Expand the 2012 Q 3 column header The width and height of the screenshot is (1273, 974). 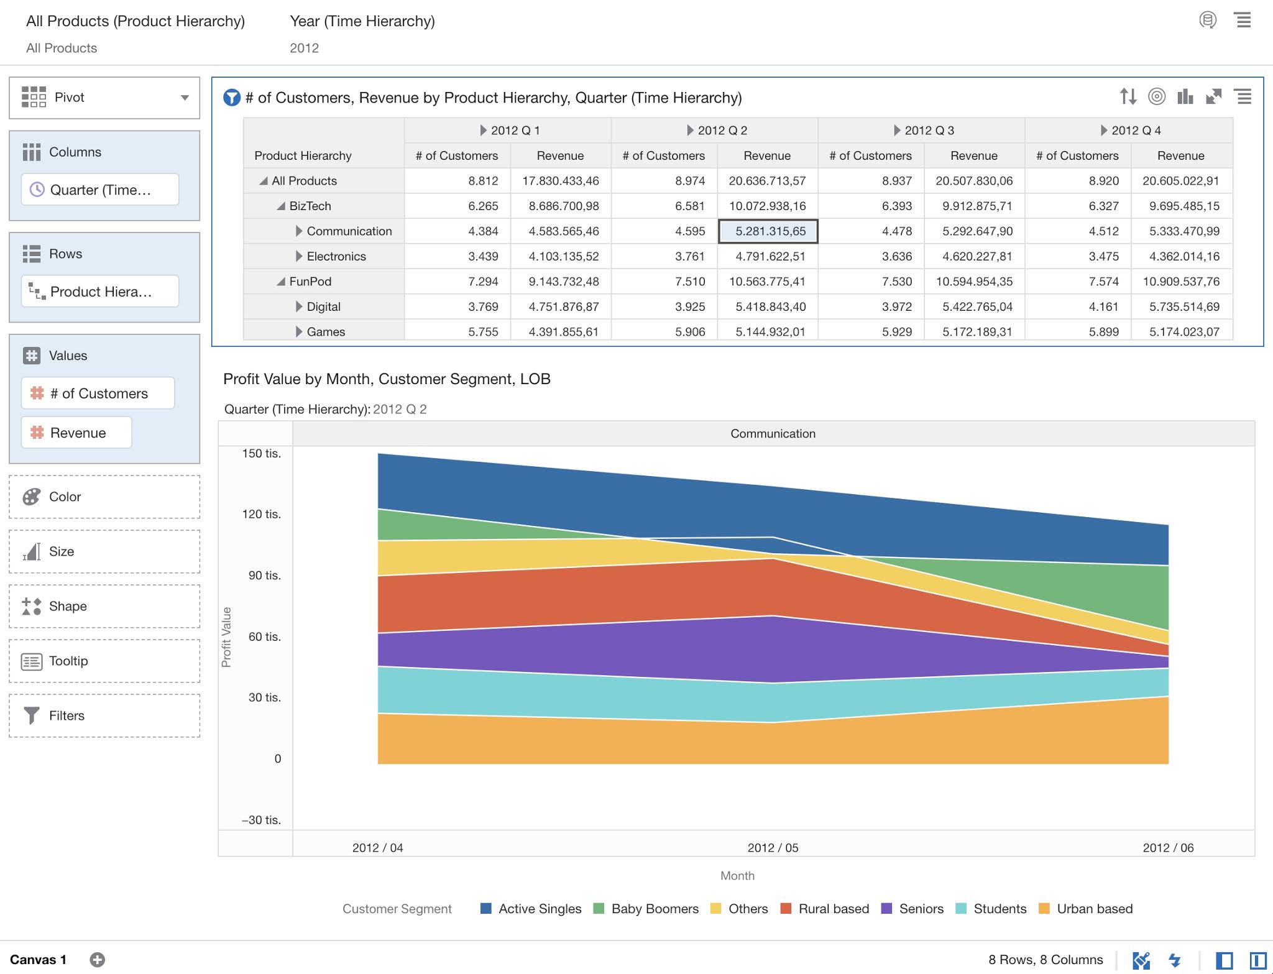tap(897, 131)
